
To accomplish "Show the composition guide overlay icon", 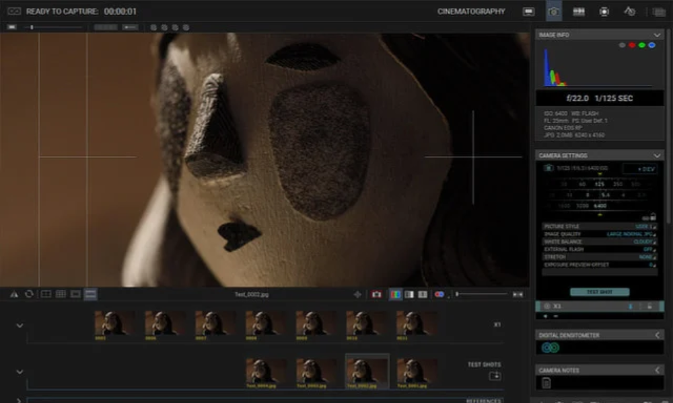I will point(46,294).
